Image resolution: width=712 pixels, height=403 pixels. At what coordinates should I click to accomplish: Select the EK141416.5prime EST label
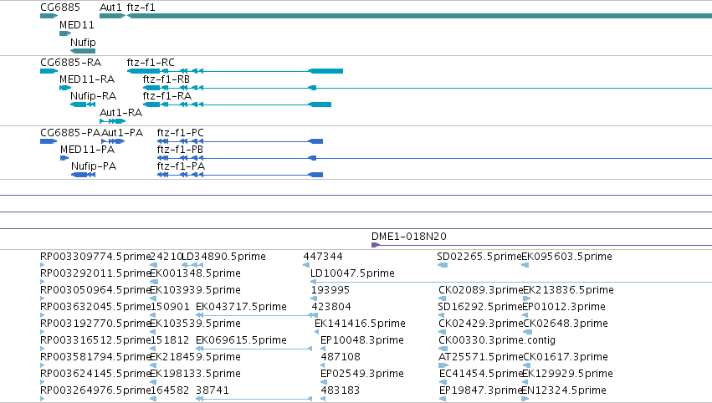360,324
